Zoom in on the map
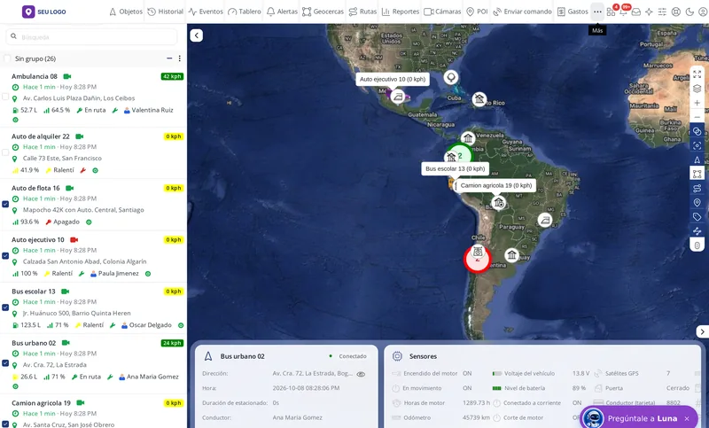Viewport: 709px width, 428px height. click(697, 103)
